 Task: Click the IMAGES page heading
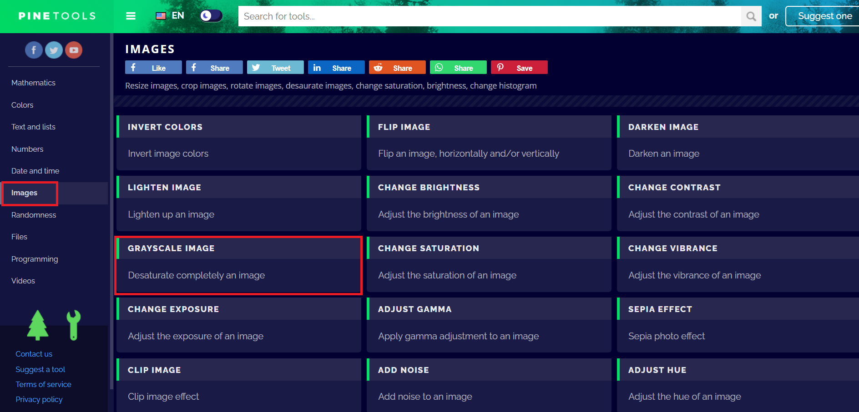click(x=150, y=49)
